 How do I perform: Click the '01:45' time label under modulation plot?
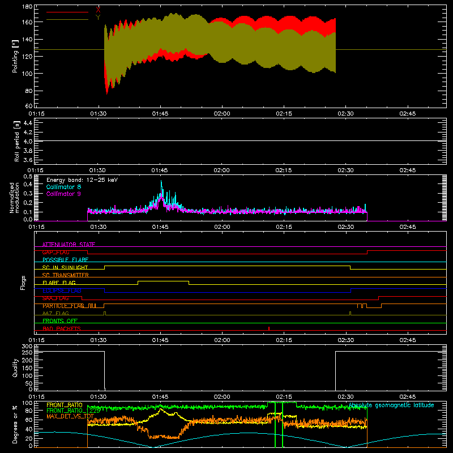pyautogui.click(x=160, y=227)
